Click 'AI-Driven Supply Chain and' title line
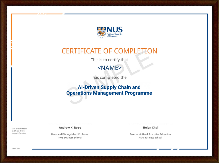219x163 pixels. click(x=109, y=87)
